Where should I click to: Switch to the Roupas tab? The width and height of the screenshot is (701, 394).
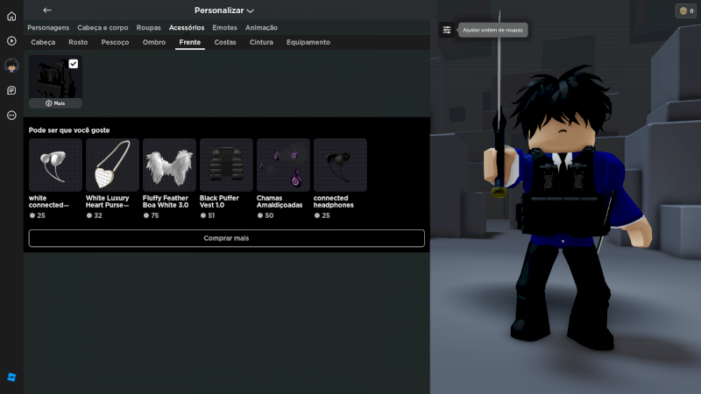pos(148,28)
